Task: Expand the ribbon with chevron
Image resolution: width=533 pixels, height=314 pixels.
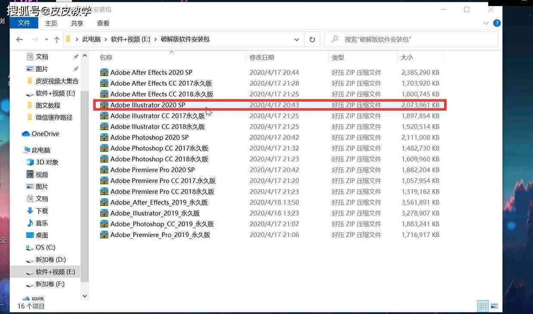Action: [486, 23]
